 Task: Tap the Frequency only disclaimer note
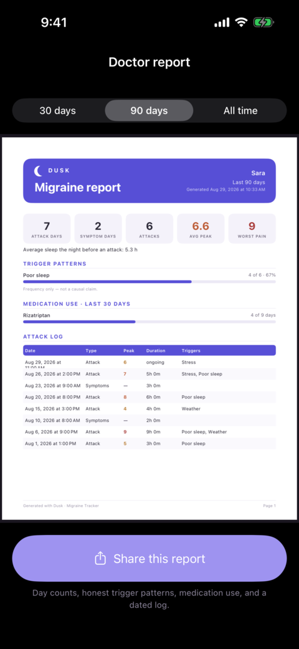pyautogui.click(x=60, y=289)
